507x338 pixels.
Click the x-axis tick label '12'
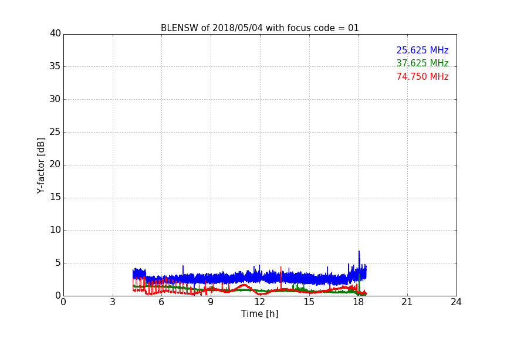260,302
